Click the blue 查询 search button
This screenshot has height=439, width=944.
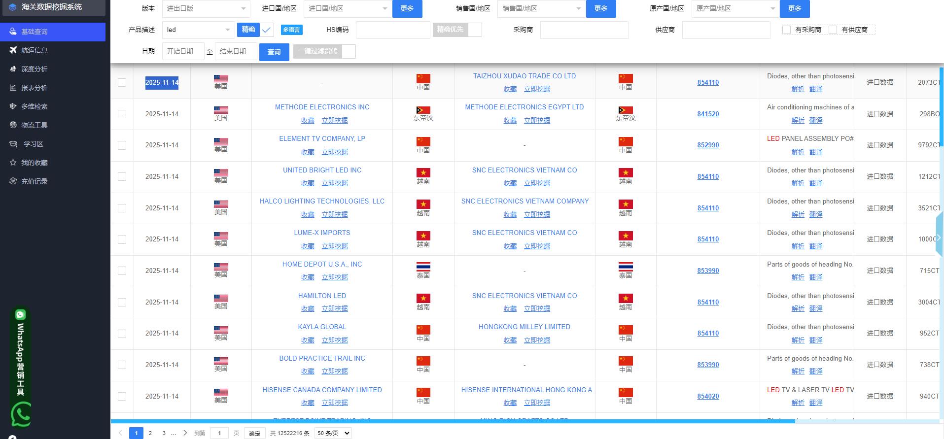[274, 52]
